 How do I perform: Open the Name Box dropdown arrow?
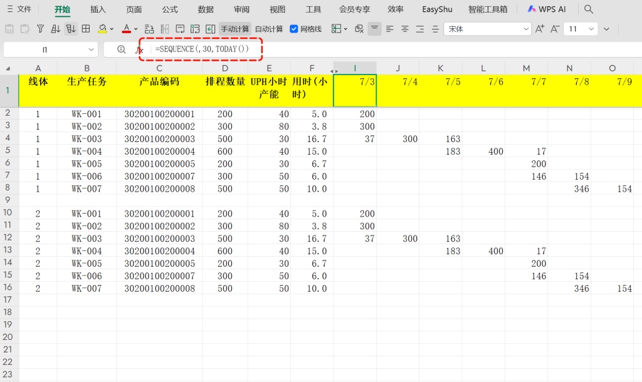[x=91, y=49]
